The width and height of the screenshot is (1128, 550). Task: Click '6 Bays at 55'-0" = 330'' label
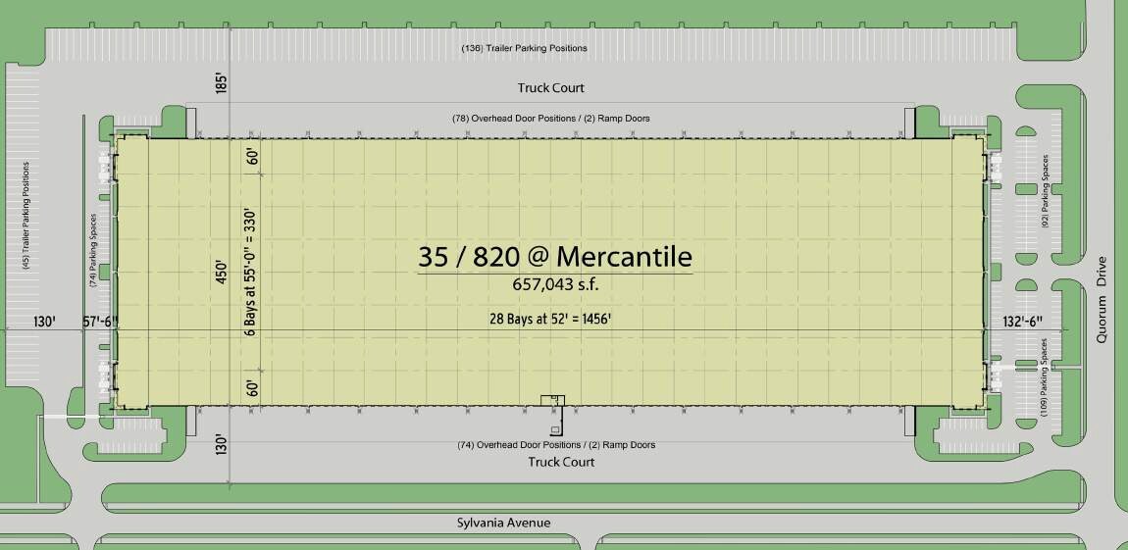[x=251, y=274]
